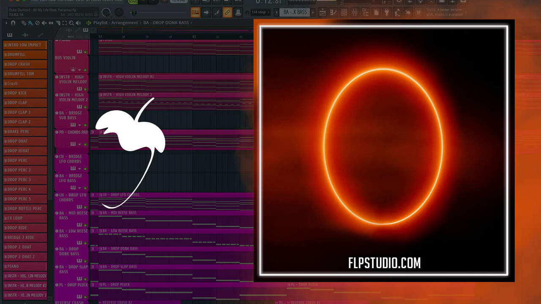This screenshot has width=541, height=304.
Task: Mute the BUS VIOLIN track
Action: click(x=85, y=70)
